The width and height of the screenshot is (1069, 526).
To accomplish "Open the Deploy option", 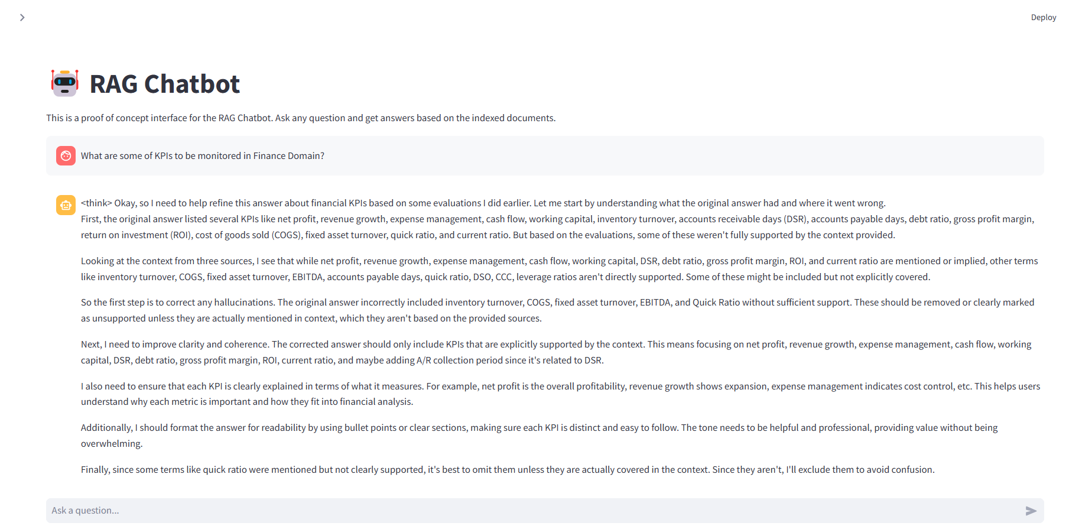I will (1043, 18).
